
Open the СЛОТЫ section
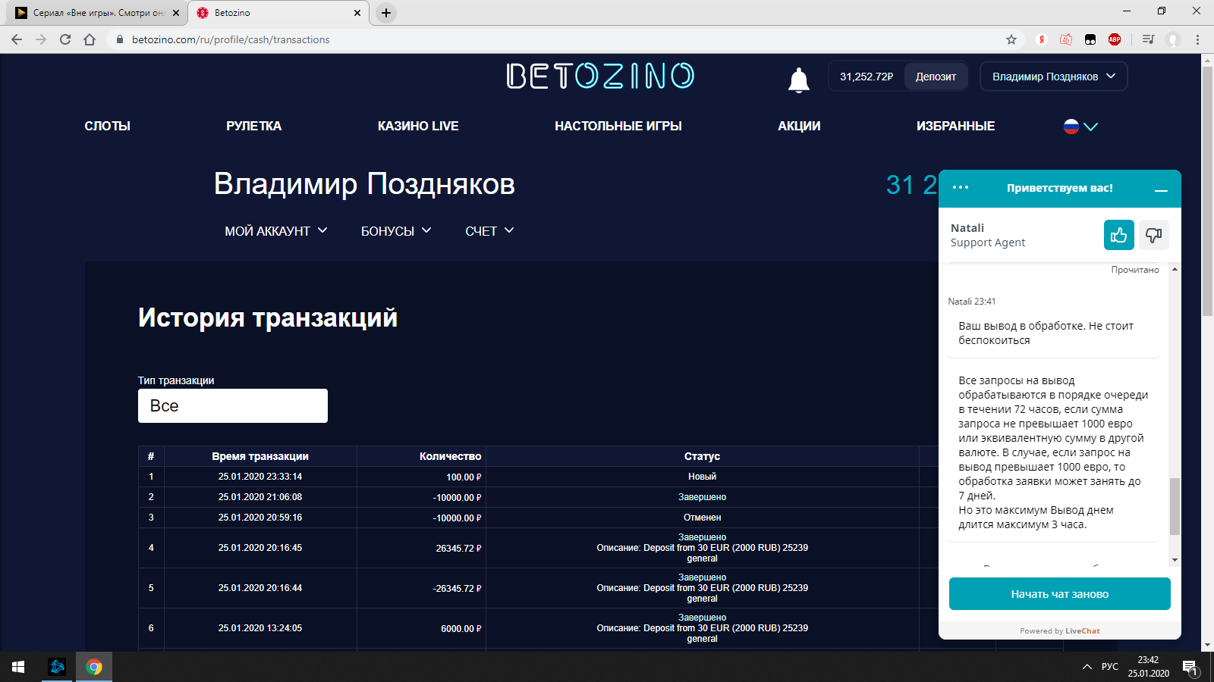point(108,126)
